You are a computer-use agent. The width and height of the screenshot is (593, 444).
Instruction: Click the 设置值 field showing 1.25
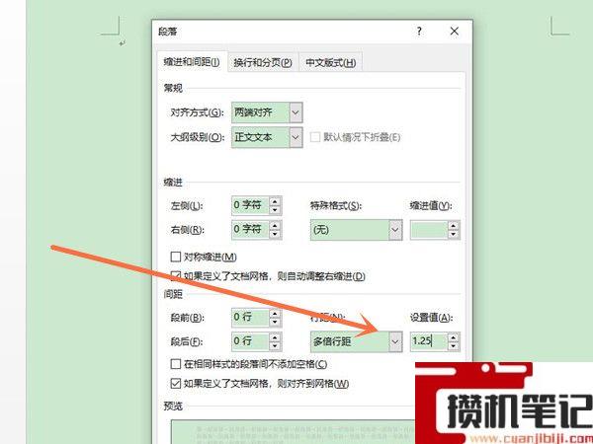click(x=429, y=341)
